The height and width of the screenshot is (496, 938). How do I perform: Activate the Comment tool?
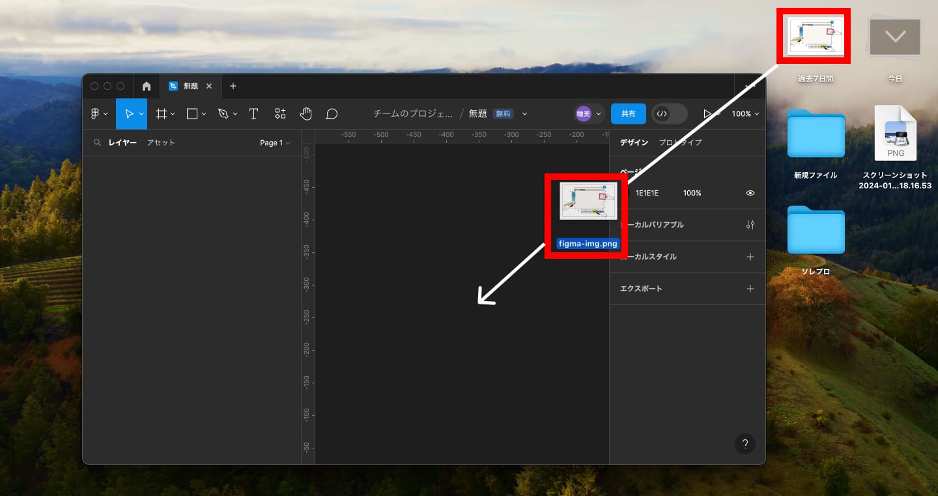332,114
